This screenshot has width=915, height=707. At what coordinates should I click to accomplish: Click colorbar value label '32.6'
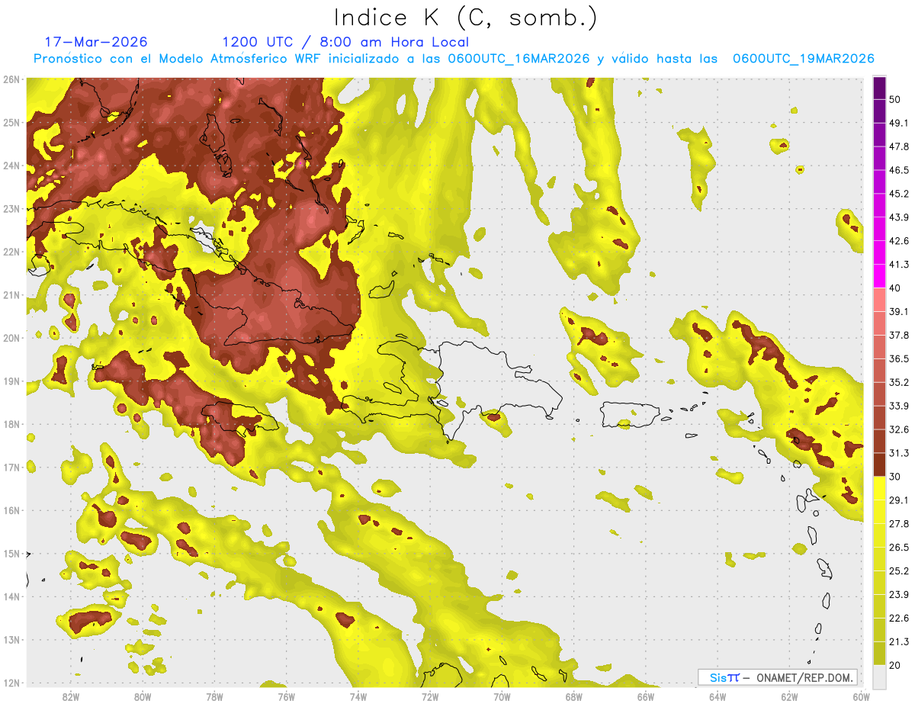(x=899, y=429)
